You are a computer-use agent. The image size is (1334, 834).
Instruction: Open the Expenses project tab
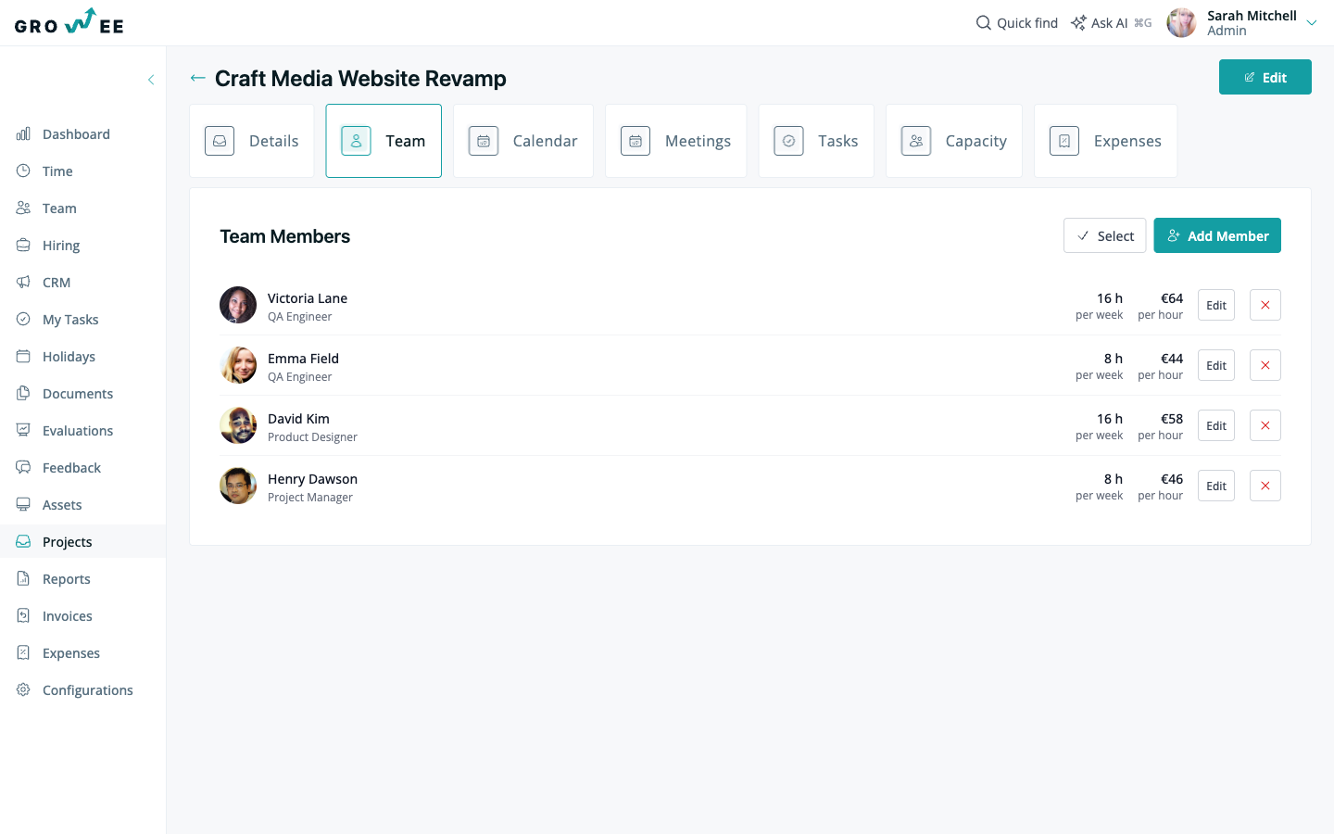1106,141
